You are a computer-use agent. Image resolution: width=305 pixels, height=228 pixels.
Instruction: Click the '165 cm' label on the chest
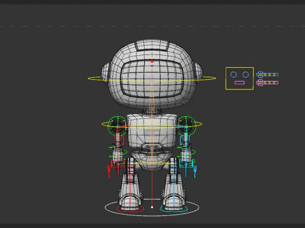[152, 133]
